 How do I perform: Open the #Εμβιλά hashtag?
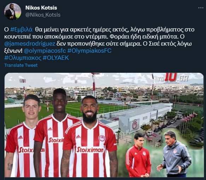[21, 29]
